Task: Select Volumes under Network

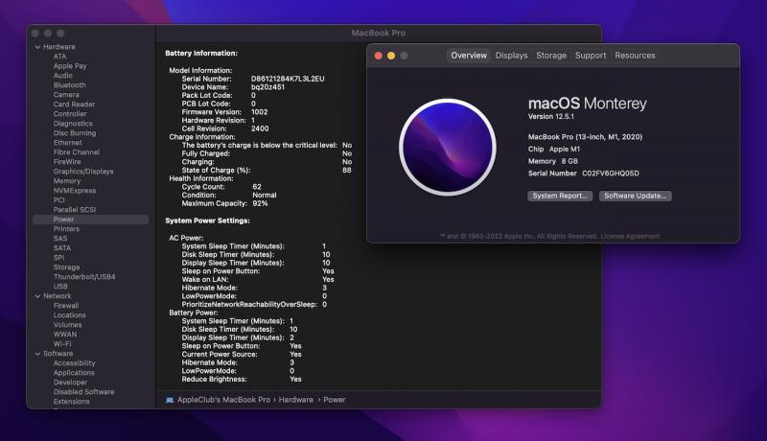Action: [67, 325]
